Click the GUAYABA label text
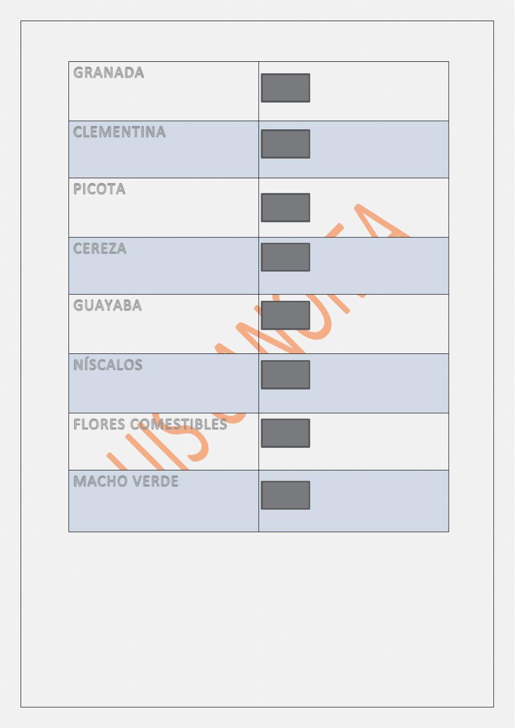Image resolution: width=515 pixels, height=728 pixels. tap(108, 306)
